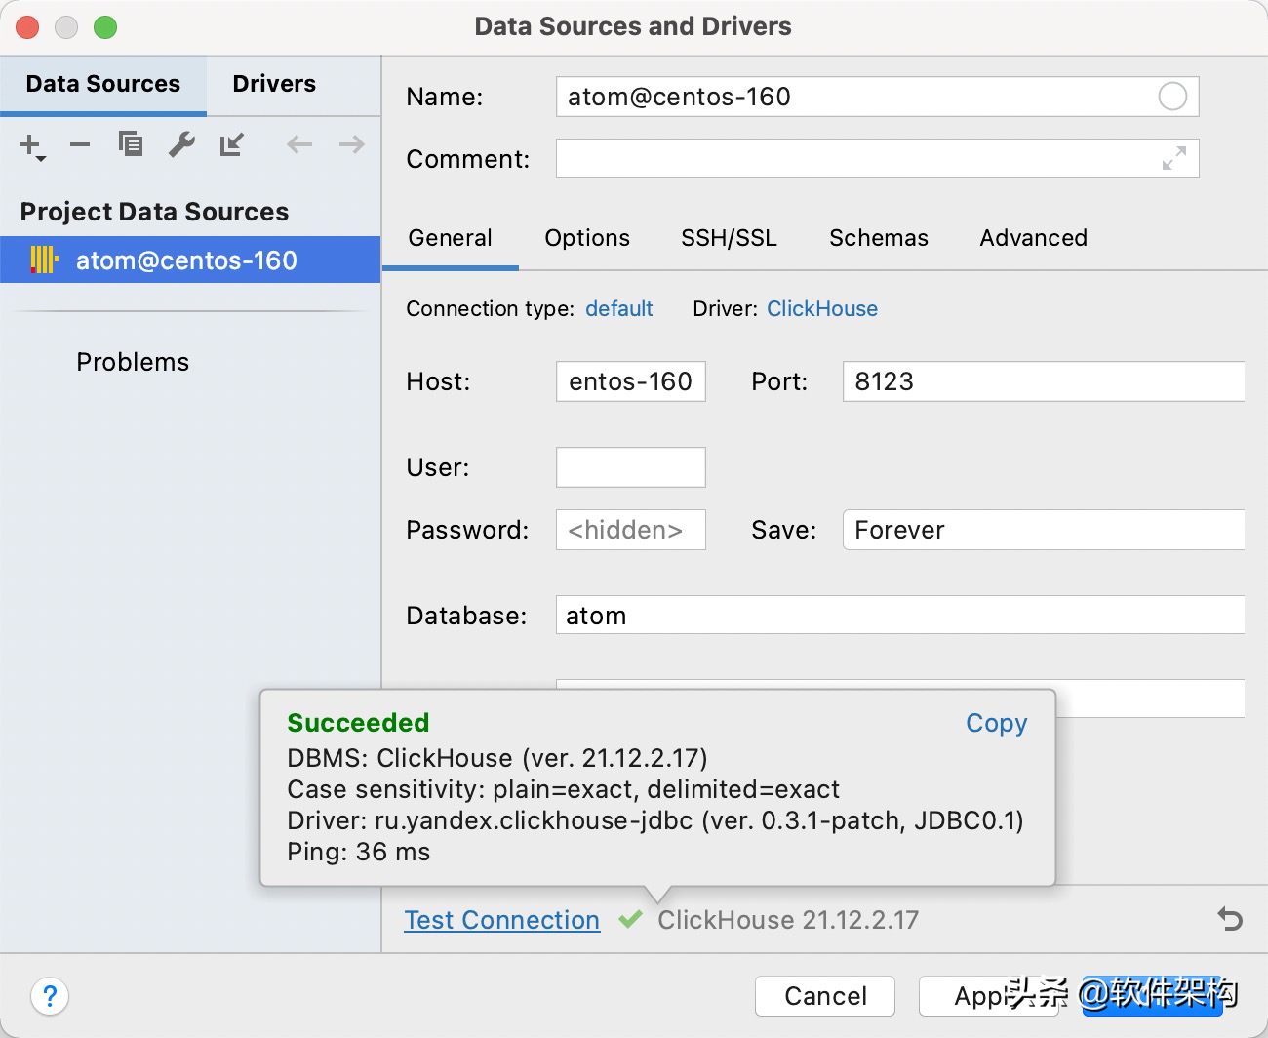Focus the Comment input field
The width and height of the screenshot is (1268, 1038).
pos(877,158)
